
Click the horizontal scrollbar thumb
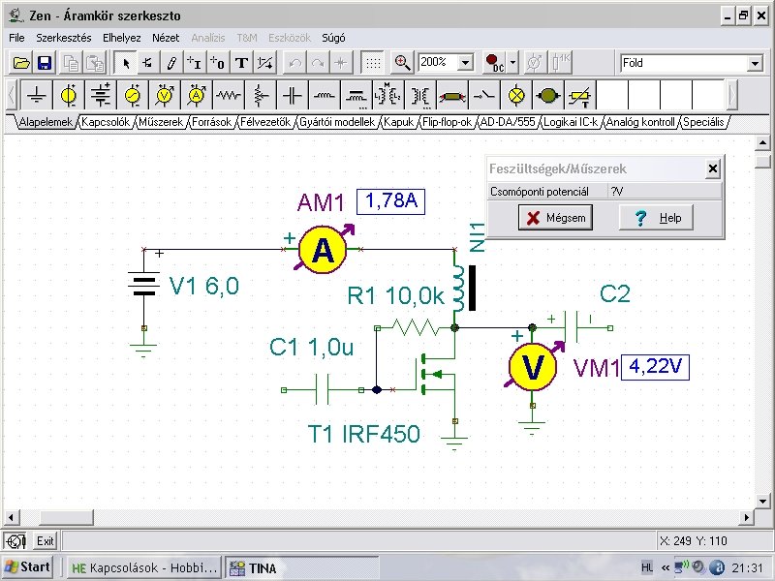pyautogui.click(x=66, y=517)
